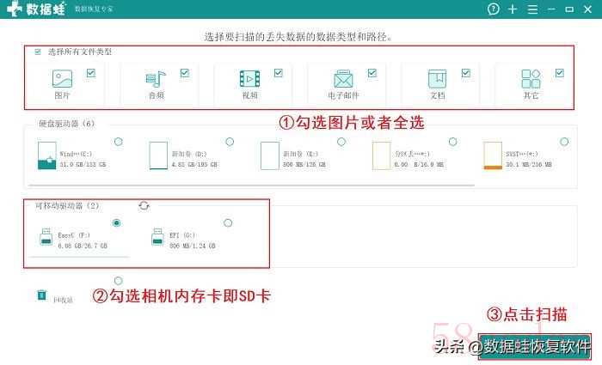Uncheck the 电子邮件 checkbox
This screenshot has height=365, width=602.
(x=372, y=73)
